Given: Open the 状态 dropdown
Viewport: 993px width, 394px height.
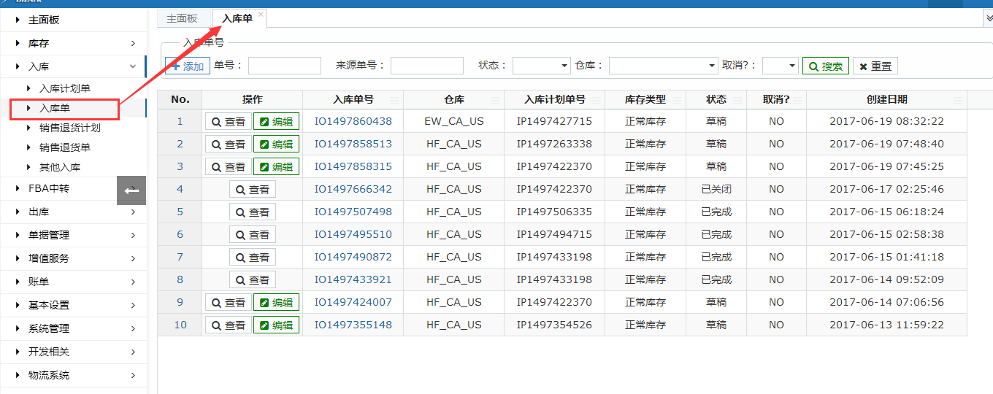Looking at the screenshot, I should [541, 66].
